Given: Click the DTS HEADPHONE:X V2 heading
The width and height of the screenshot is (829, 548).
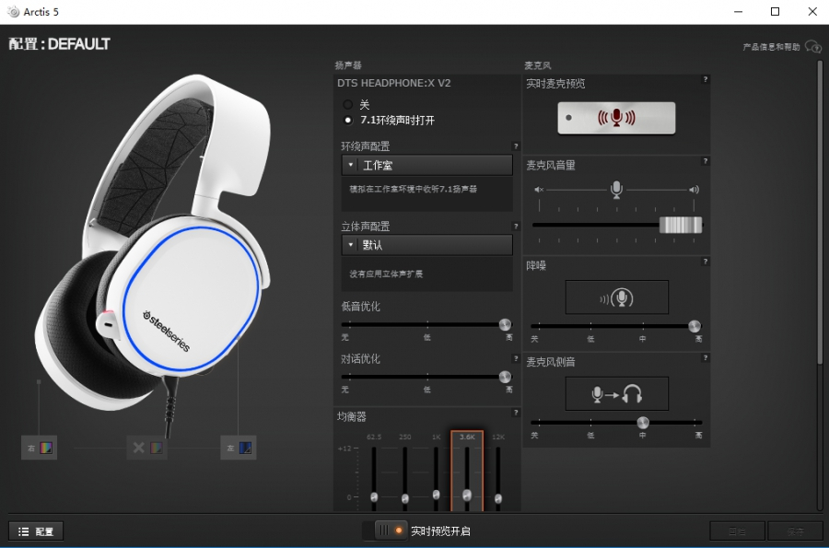Looking at the screenshot, I should click(x=394, y=83).
